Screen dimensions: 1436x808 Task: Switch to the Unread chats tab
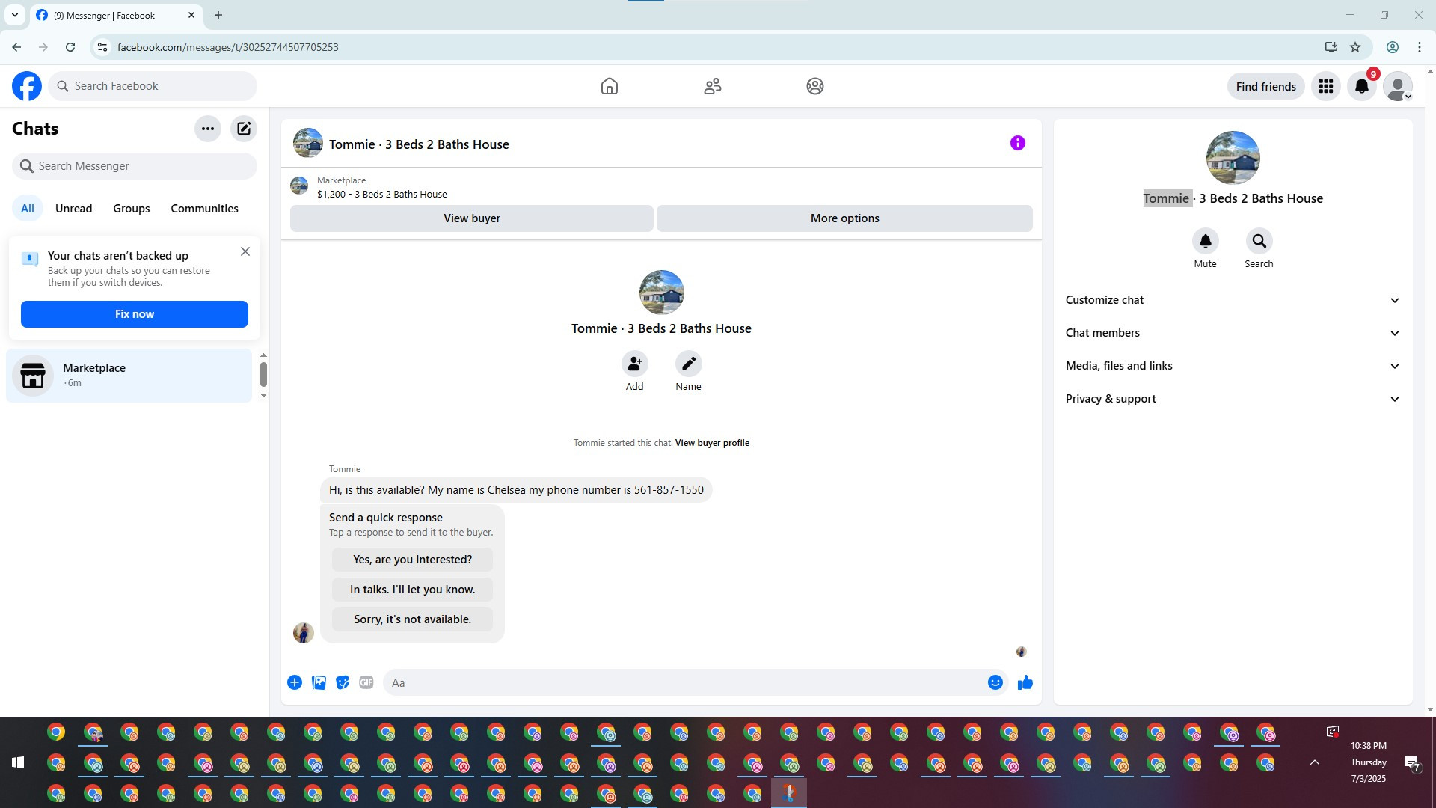73,209
